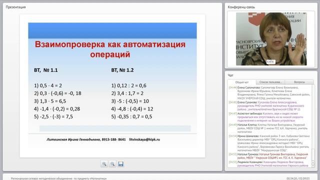Click the Чат panel title
Screen dimensions: 320x180
tap(230, 75)
